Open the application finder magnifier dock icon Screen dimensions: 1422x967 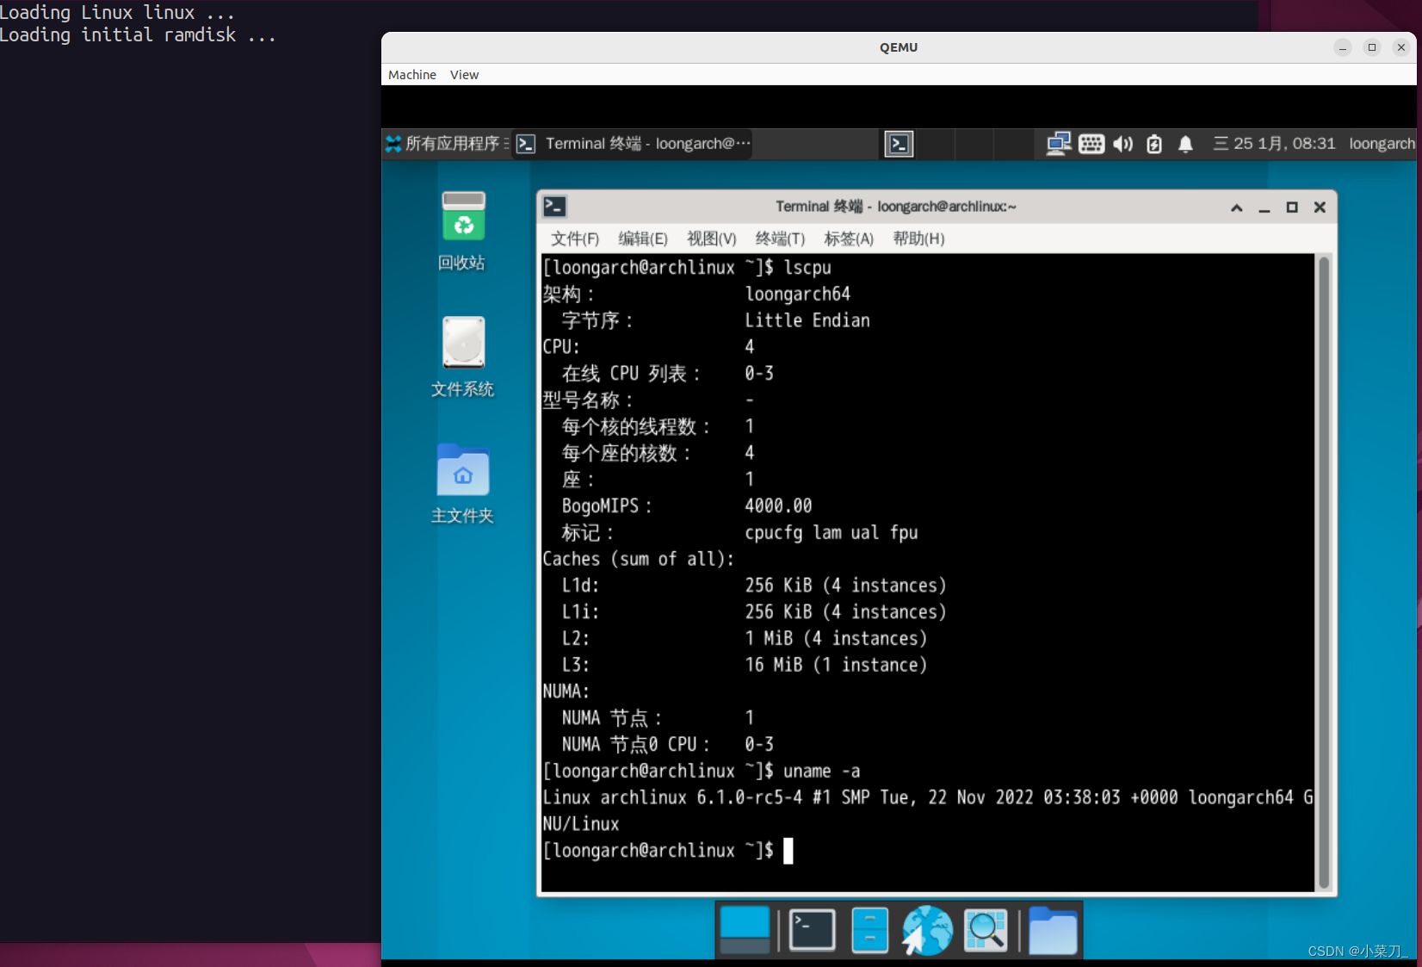[986, 930]
